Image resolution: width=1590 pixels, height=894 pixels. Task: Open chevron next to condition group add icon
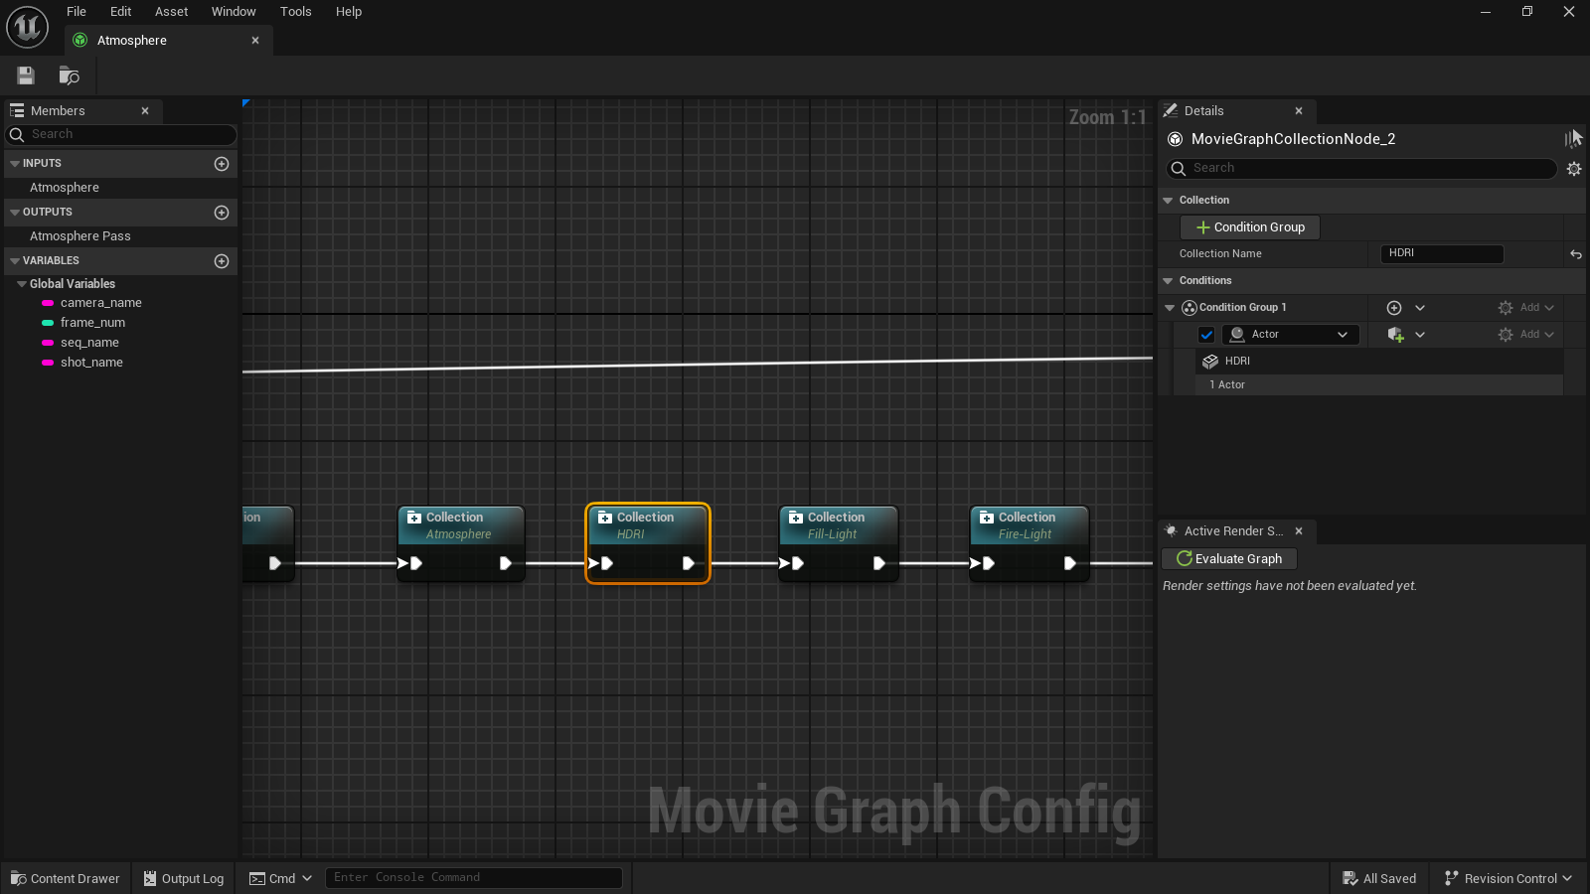point(1420,308)
